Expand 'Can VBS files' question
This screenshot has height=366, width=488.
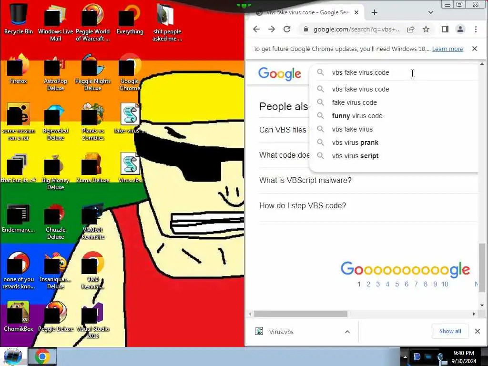pyautogui.click(x=284, y=130)
